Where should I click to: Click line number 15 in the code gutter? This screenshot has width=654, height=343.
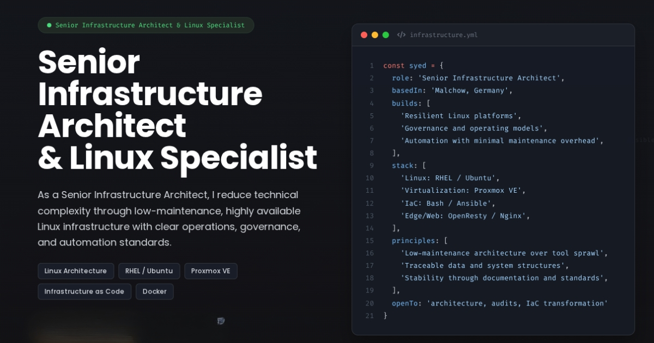(370, 241)
